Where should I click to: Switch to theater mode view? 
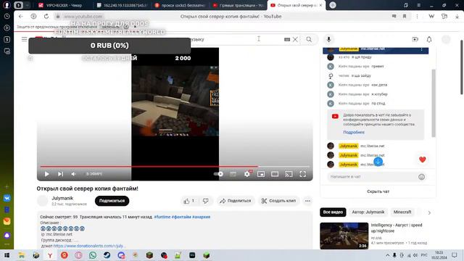click(275, 174)
